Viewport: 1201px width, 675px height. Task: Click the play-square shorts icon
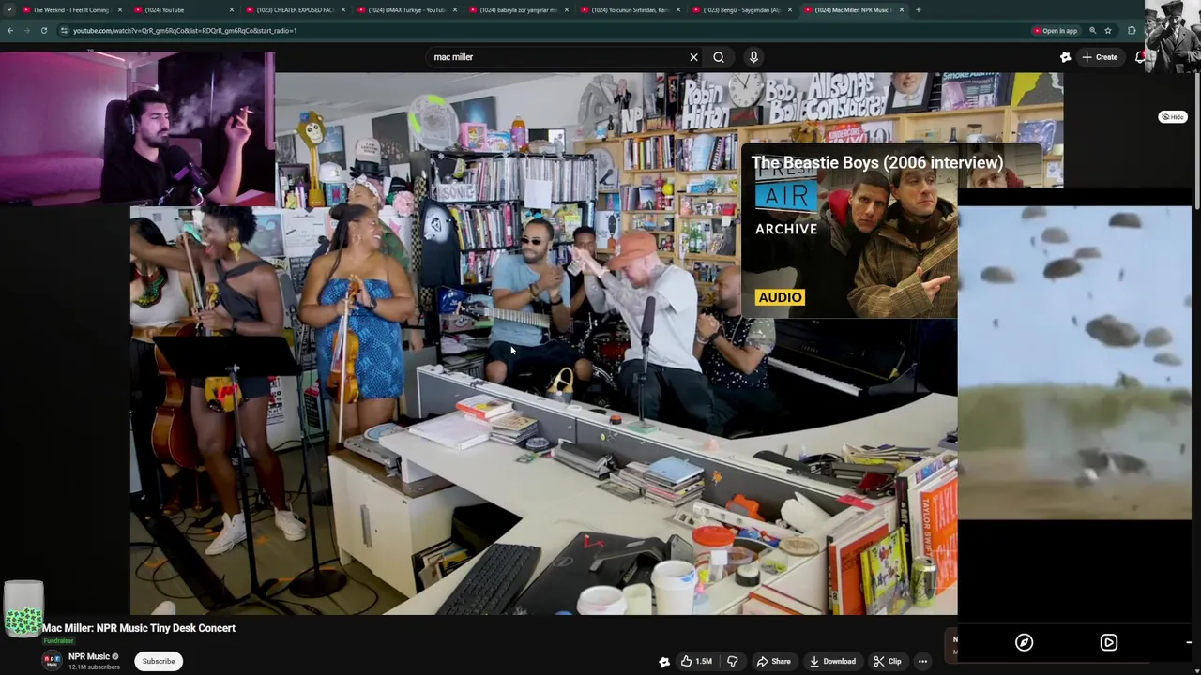tap(1109, 642)
